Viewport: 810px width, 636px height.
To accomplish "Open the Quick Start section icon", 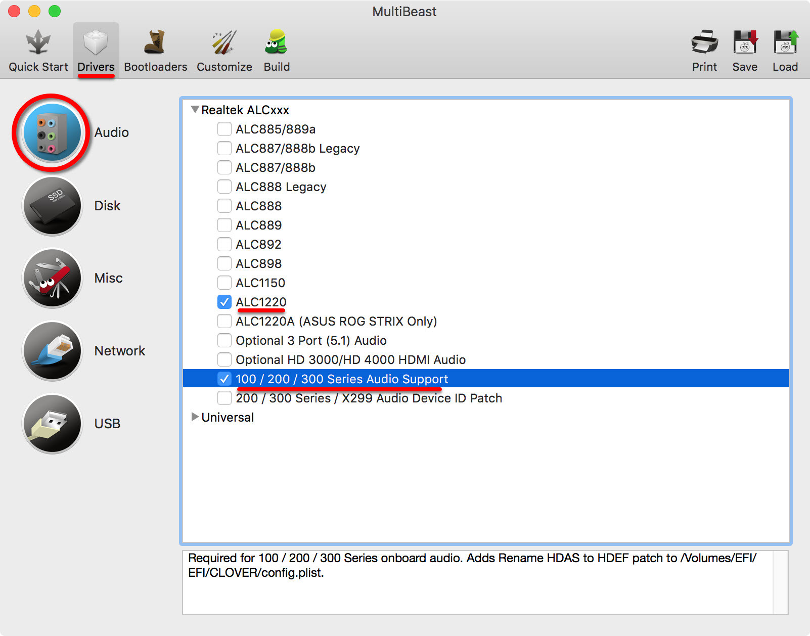I will pyautogui.click(x=38, y=42).
